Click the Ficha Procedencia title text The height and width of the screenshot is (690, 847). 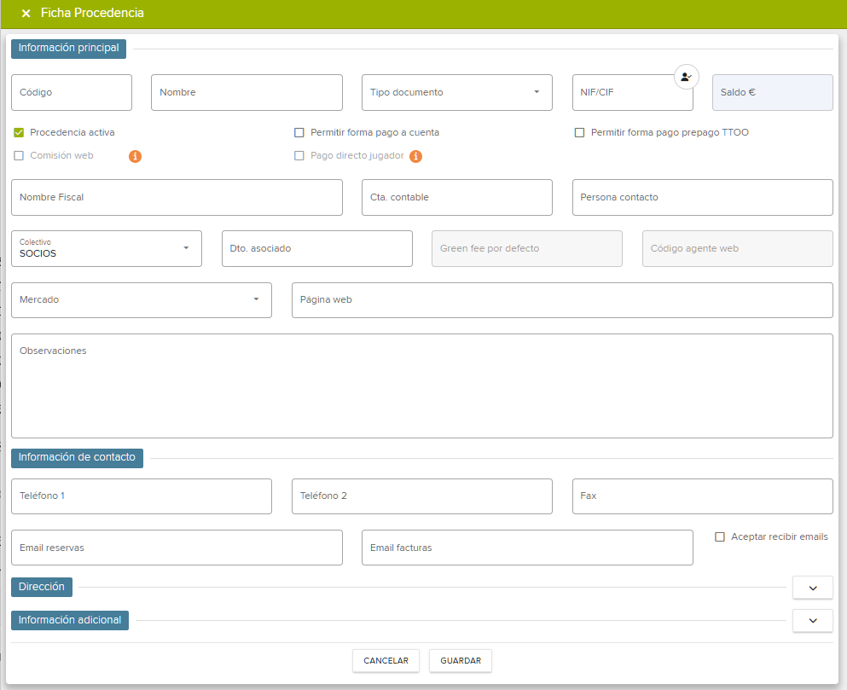92,13
